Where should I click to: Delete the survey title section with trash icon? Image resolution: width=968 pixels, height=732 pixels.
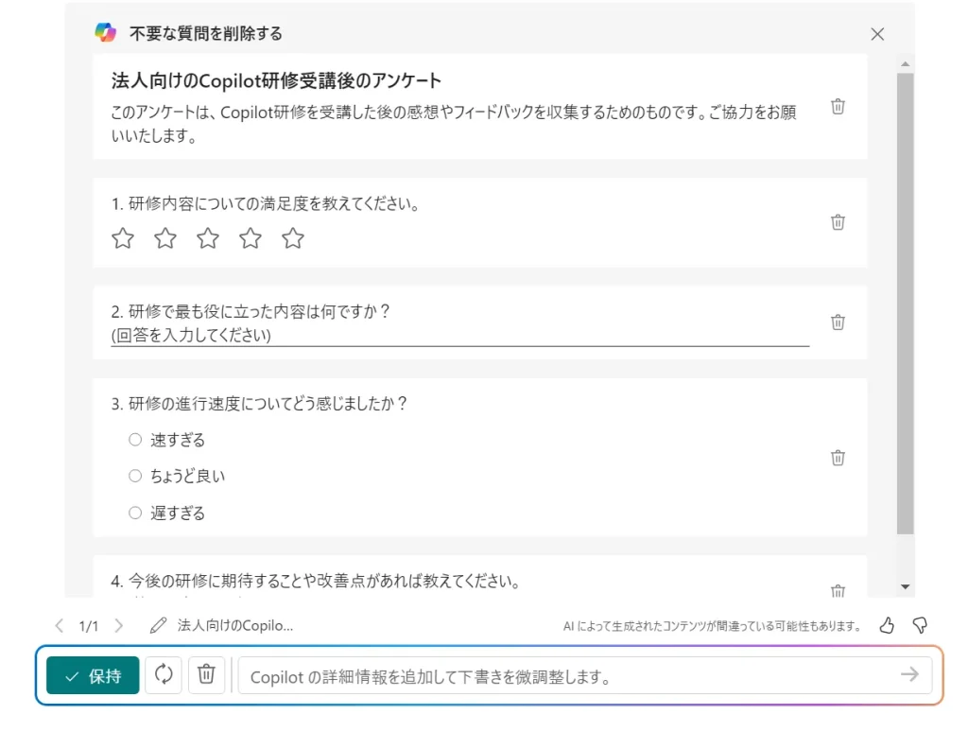tap(838, 107)
